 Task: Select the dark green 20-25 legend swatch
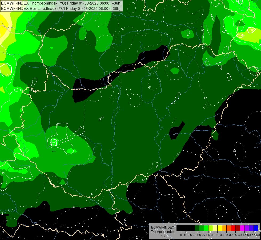197,228
